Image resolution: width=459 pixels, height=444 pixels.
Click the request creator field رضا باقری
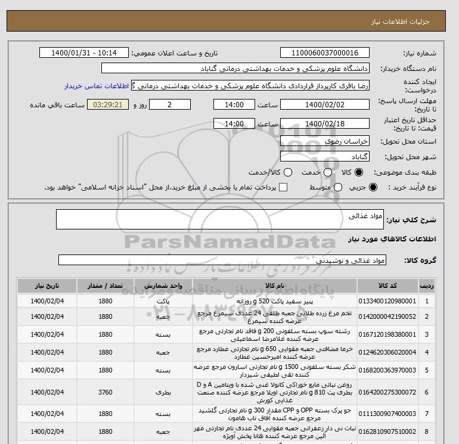coord(250,85)
